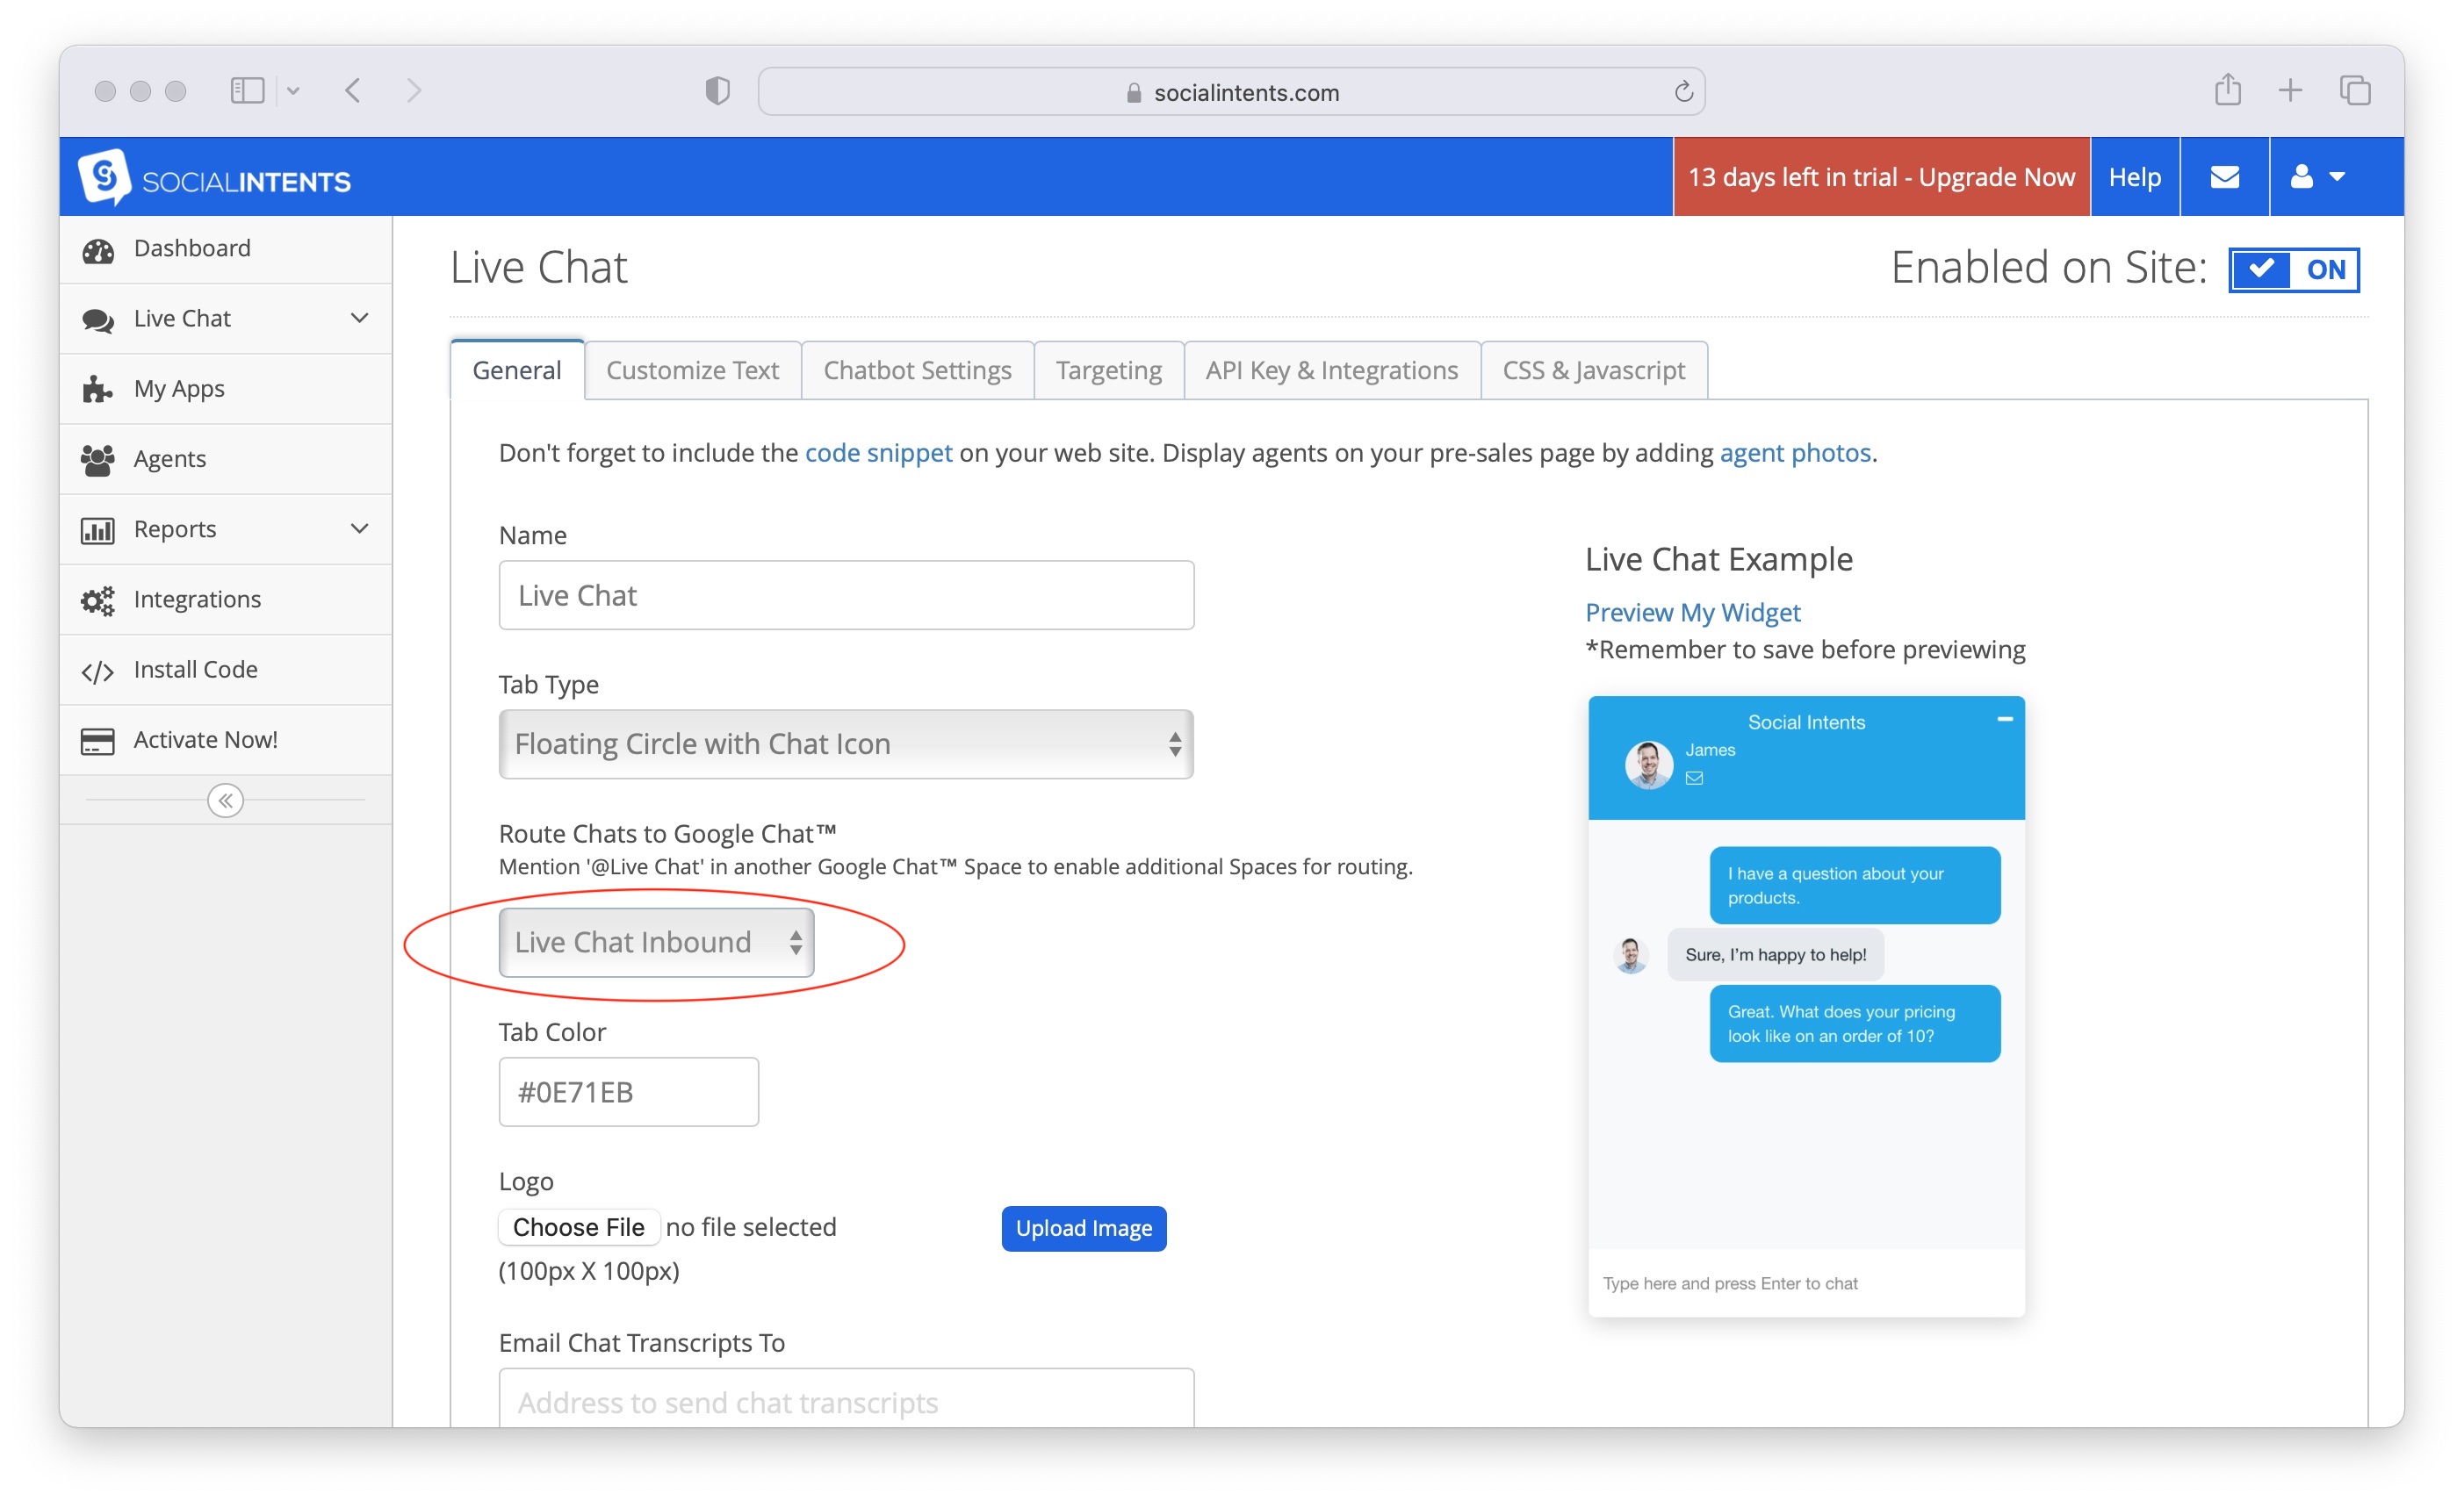Toggle the Enabled on Site ON switch
This screenshot has height=1501, width=2464.
coord(2292,269)
